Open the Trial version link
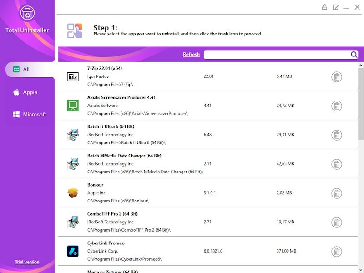 [28, 262]
